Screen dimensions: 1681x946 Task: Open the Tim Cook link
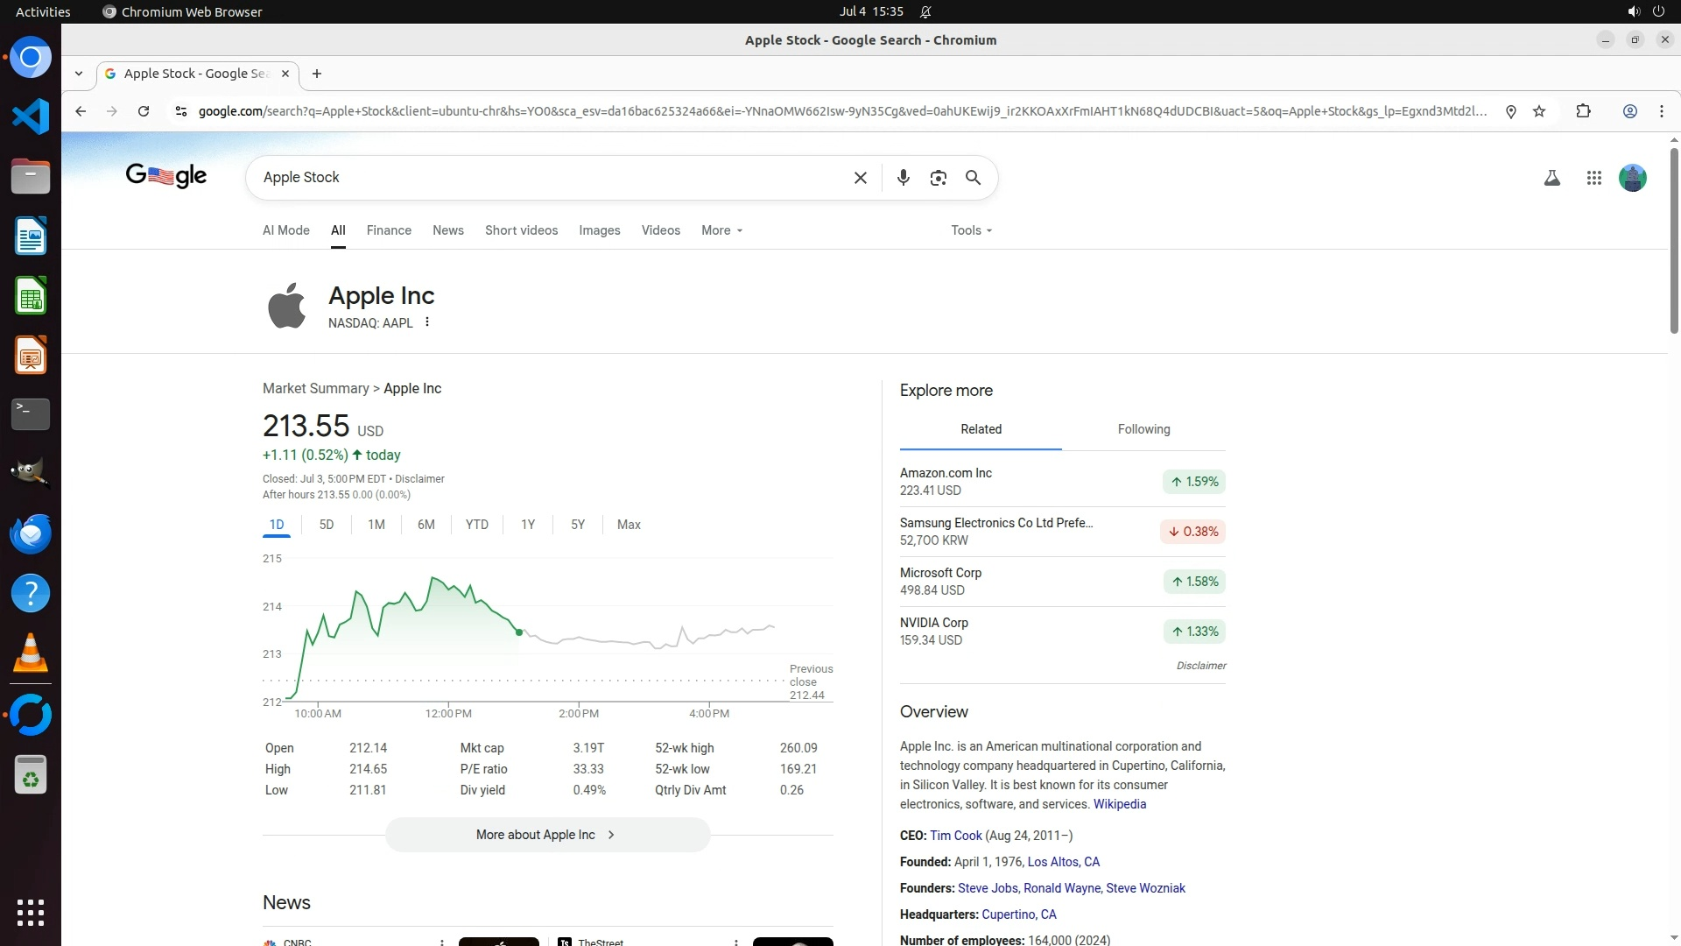(x=955, y=836)
